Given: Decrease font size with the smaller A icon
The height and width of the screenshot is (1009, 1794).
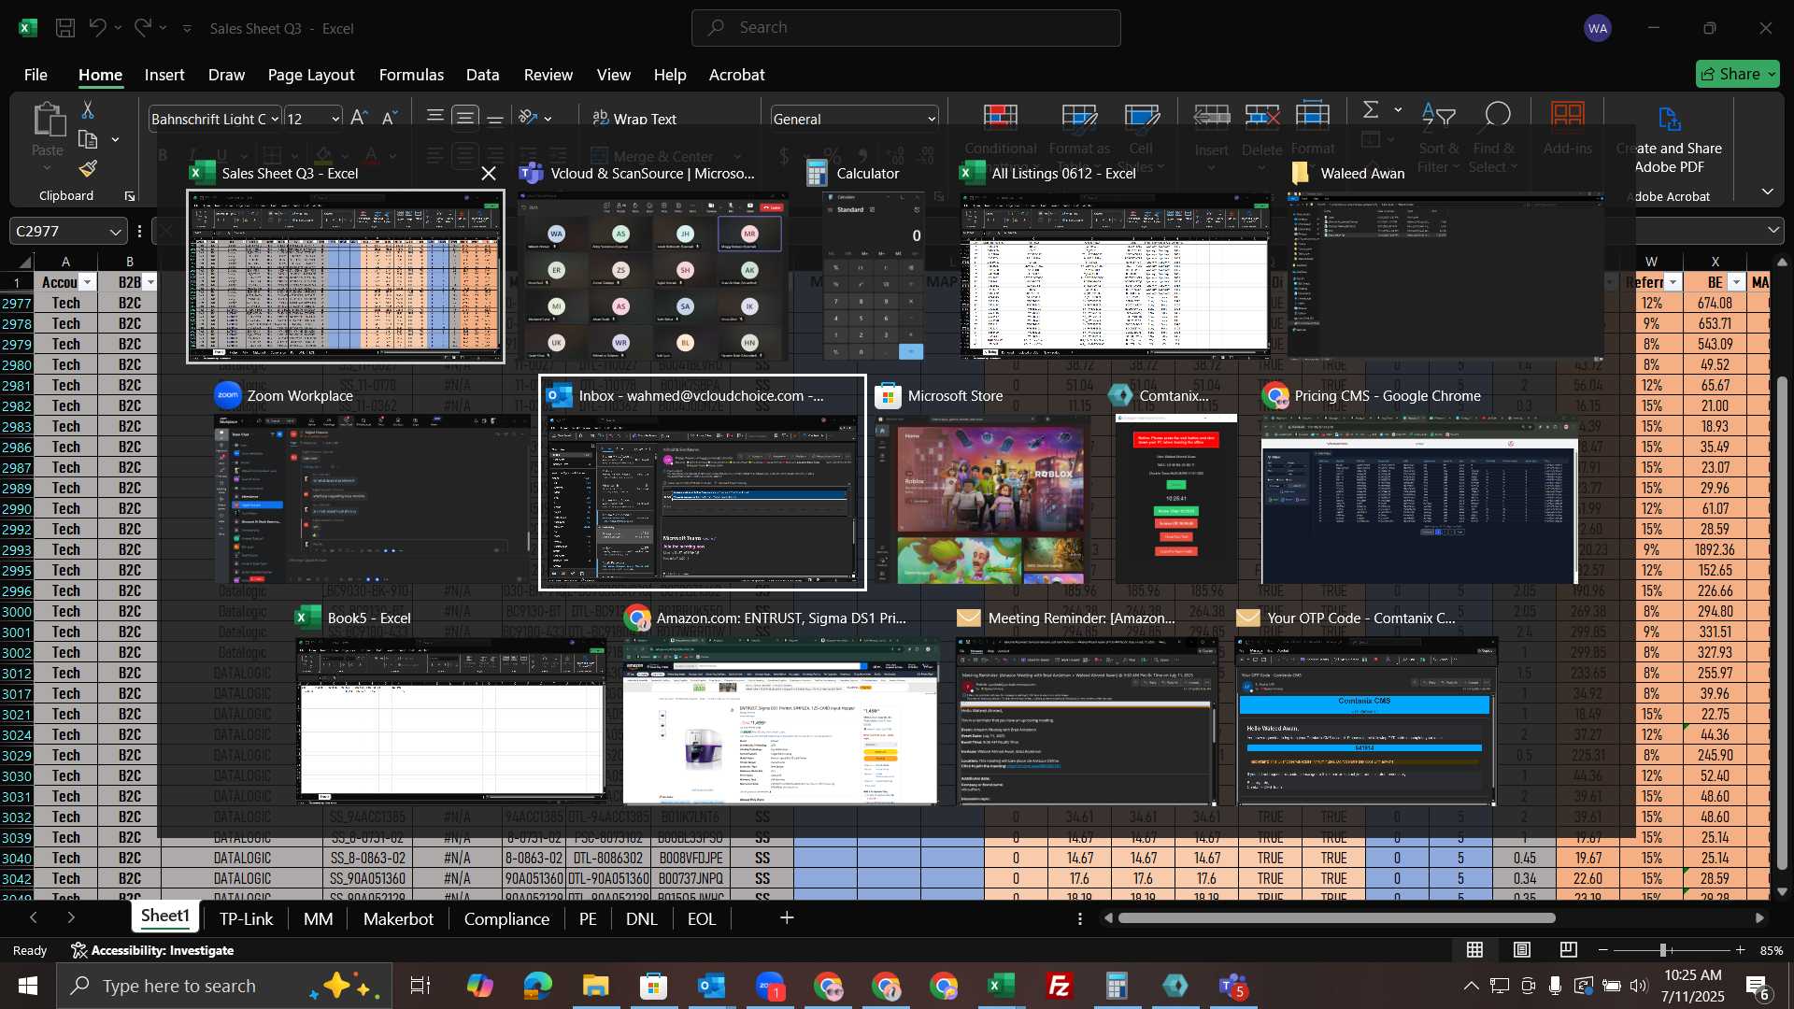Looking at the screenshot, I should (x=390, y=118).
